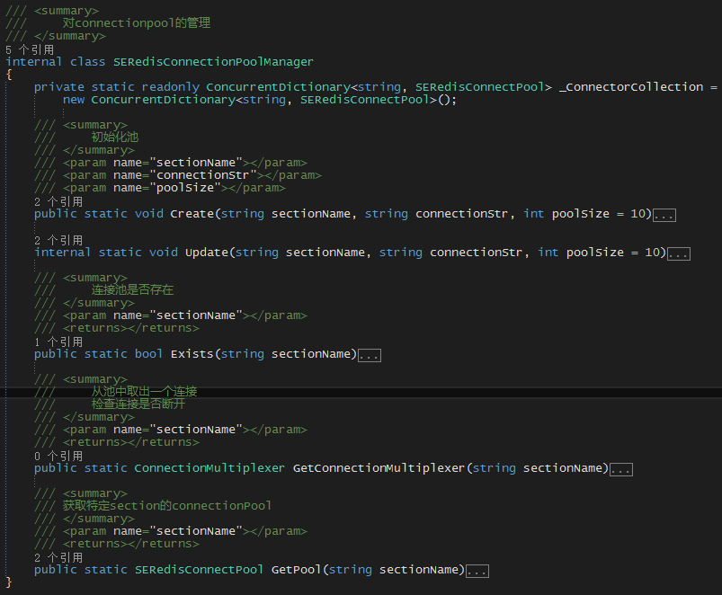Expand collapsed body of Exists method
This screenshot has height=595, width=722.
(370, 355)
